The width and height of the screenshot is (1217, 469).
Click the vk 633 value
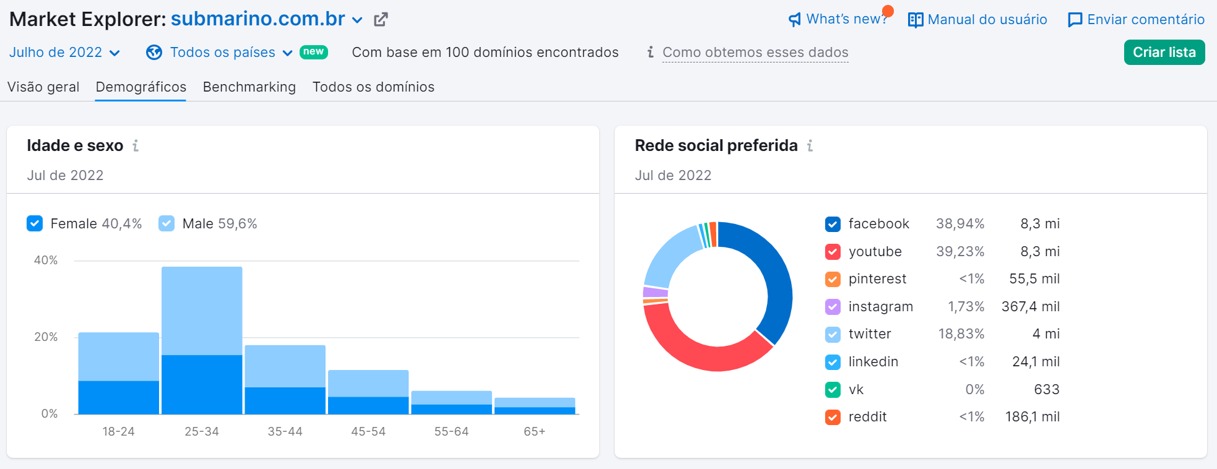tap(1047, 390)
